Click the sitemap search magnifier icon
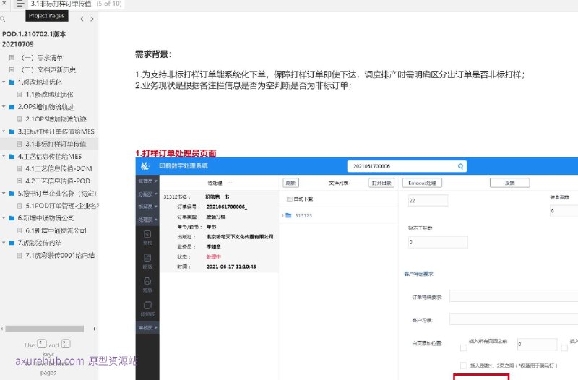 [x=3, y=19]
